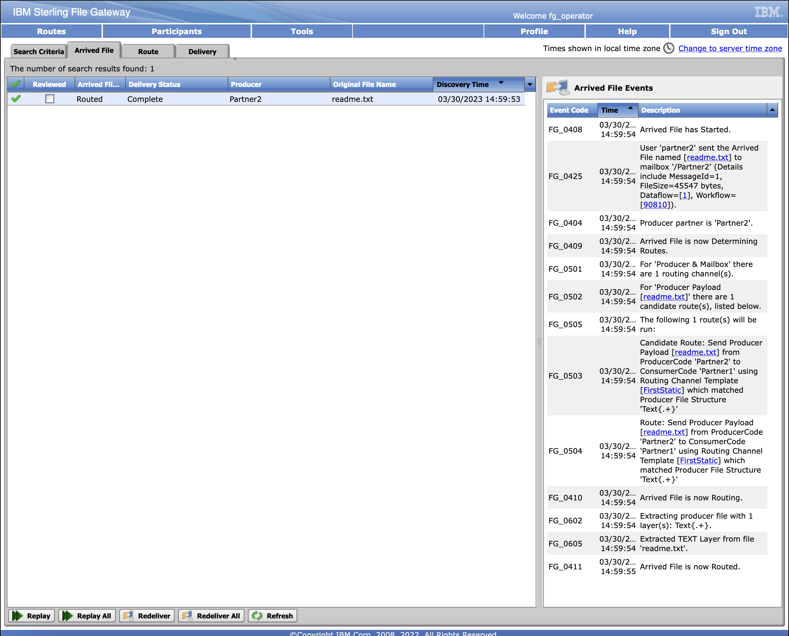
Task: Open column chooser dropdown arrow in results grid
Action: 530,84
